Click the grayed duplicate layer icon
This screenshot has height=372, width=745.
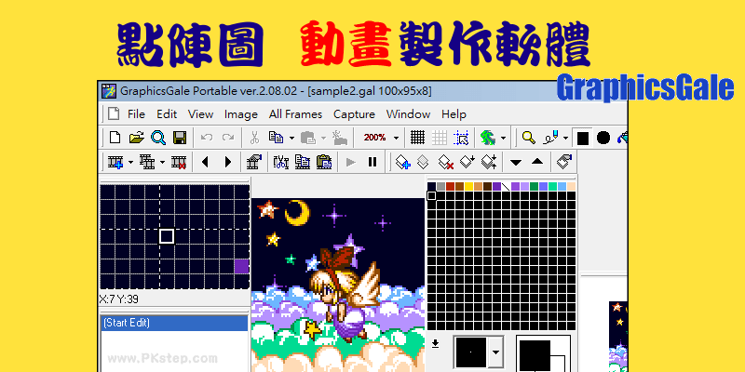[423, 162]
